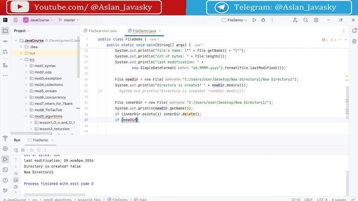Click the editor vertical scrollbar
This screenshot has width=358, height=201.
pos(347,103)
